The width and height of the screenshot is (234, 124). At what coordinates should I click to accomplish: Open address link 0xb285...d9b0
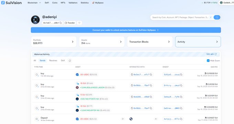141,97
